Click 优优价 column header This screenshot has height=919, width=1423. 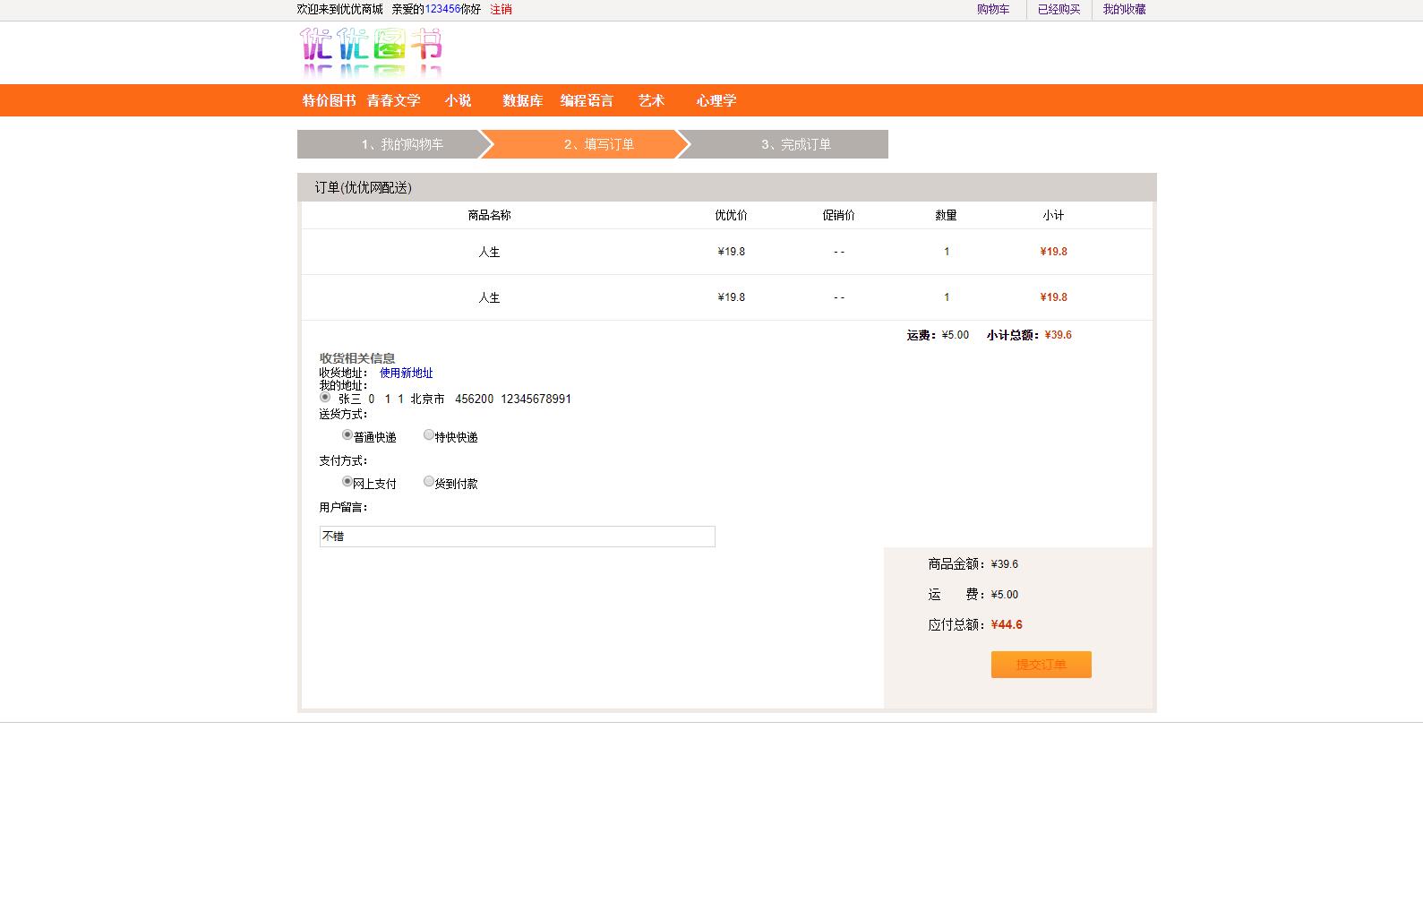pos(731,216)
